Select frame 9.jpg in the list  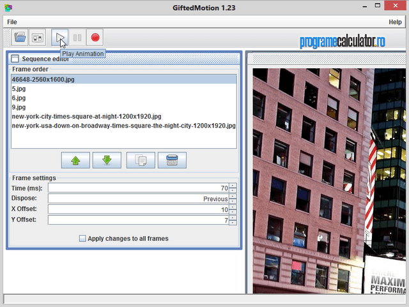124,107
